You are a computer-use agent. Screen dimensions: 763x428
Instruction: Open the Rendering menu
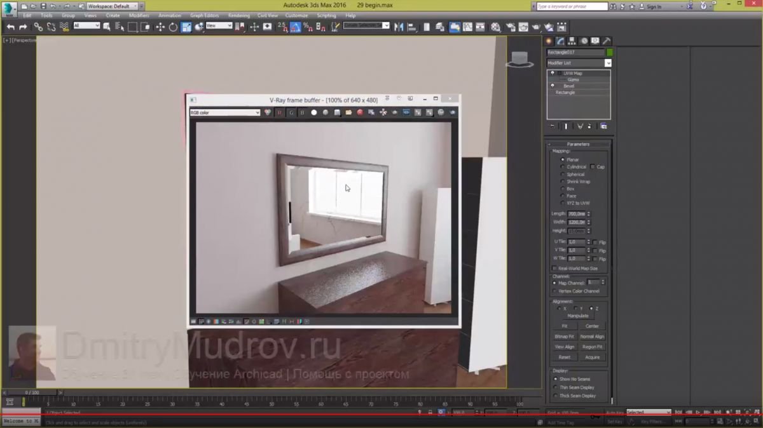coord(239,15)
